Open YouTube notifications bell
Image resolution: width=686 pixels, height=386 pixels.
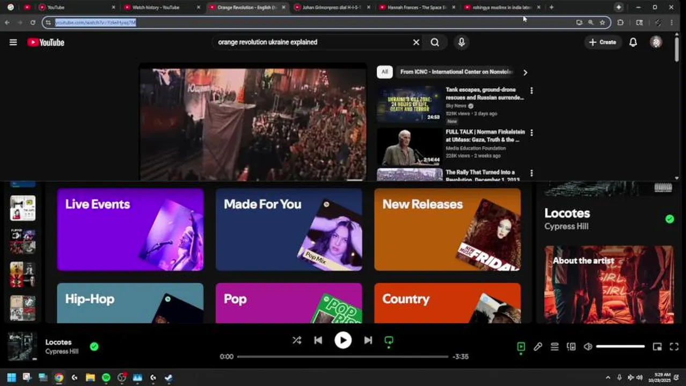coord(633,42)
